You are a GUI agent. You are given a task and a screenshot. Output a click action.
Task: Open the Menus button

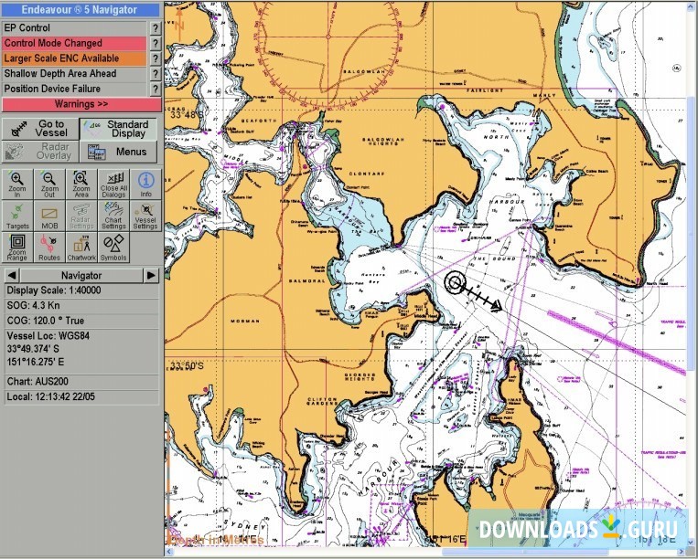coord(118,152)
